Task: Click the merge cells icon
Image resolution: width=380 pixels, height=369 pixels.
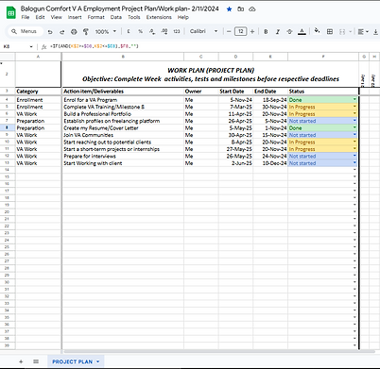Action: tap(342, 31)
